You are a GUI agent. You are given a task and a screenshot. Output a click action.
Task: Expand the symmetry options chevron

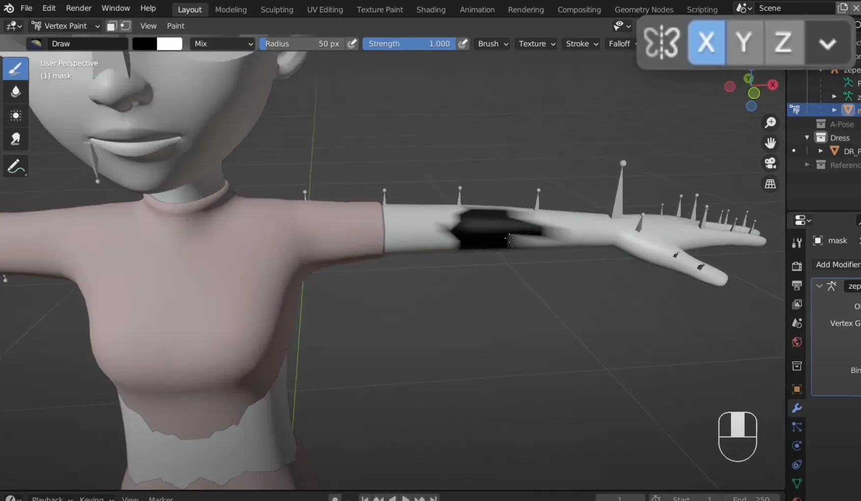coord(828,43)
